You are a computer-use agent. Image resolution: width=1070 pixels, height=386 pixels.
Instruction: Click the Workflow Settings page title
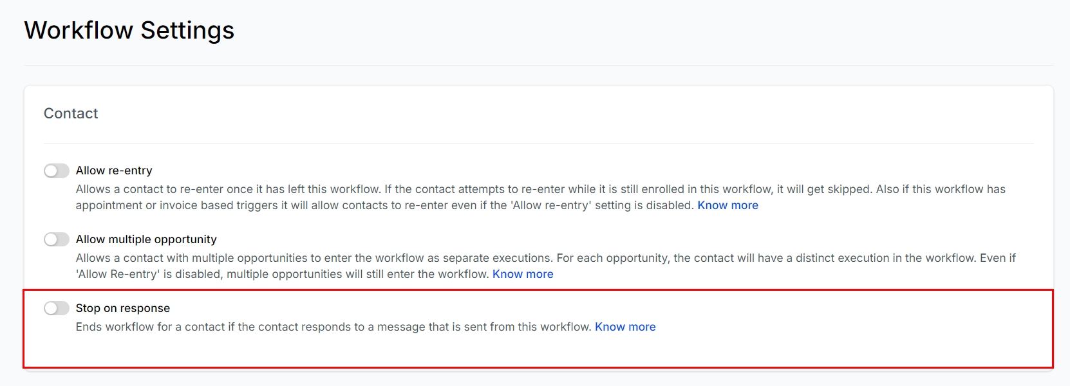tap(129, 30)
